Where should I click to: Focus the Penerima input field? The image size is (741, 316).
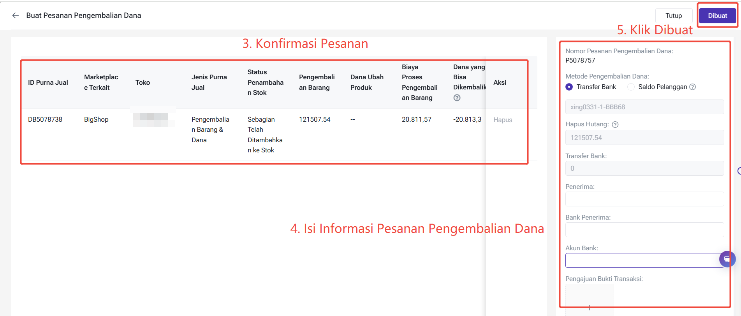coord(644,199)
